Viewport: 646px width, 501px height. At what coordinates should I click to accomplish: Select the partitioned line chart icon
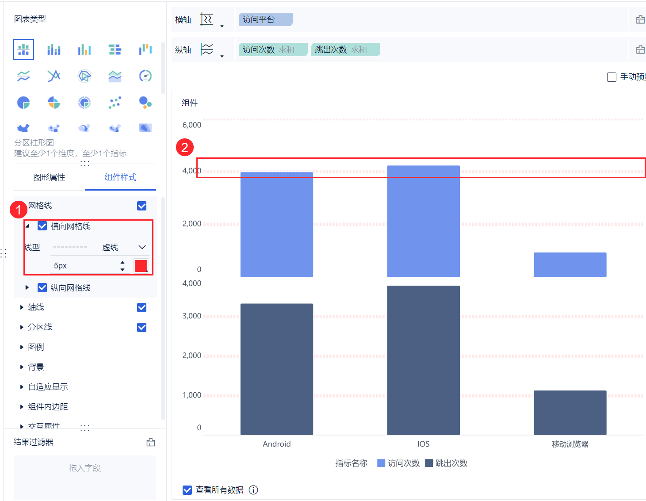[23, 76]
